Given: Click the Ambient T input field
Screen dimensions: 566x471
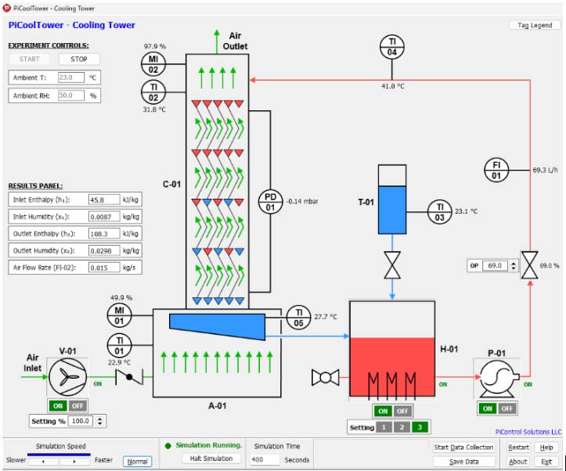Looking at the screenshot, I should [x=71, y=77].
